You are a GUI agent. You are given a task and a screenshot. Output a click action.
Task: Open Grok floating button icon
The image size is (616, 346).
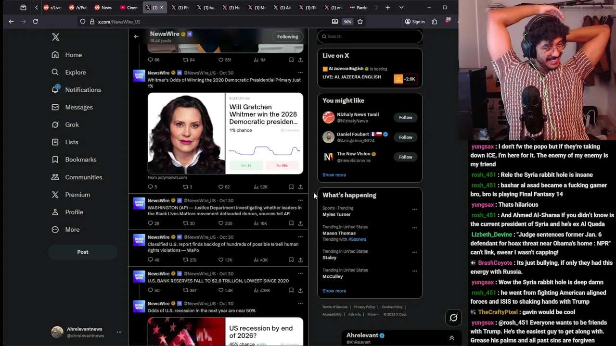coord(453,318)
